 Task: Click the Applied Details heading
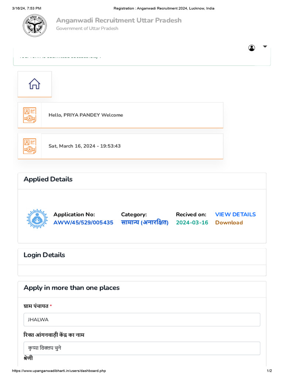[x=48, y=180]
